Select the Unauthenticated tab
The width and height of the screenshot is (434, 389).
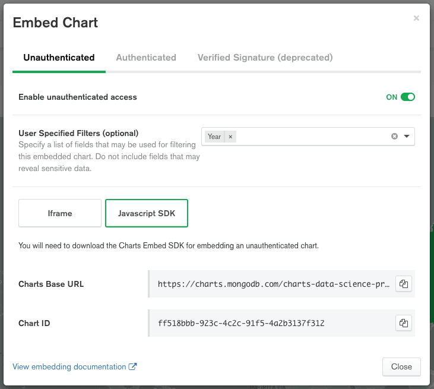(x=59, y=58)
